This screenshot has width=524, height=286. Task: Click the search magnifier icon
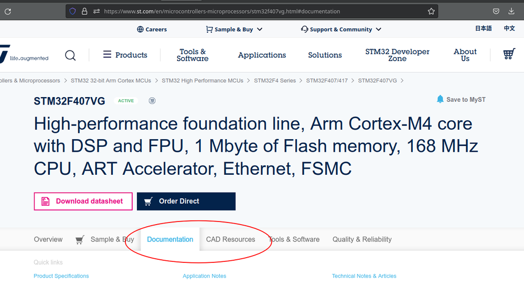(x=70, y=55)
